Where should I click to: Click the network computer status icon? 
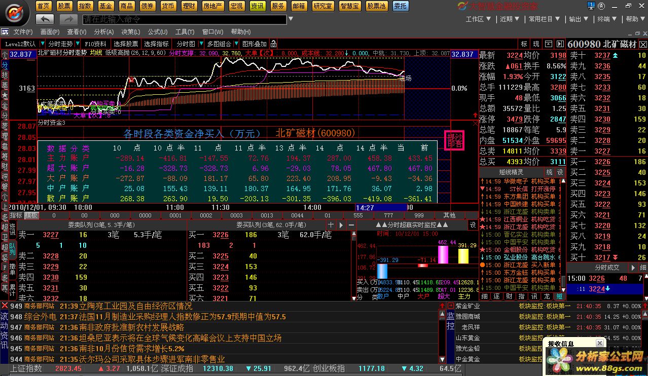click(592, 6)
